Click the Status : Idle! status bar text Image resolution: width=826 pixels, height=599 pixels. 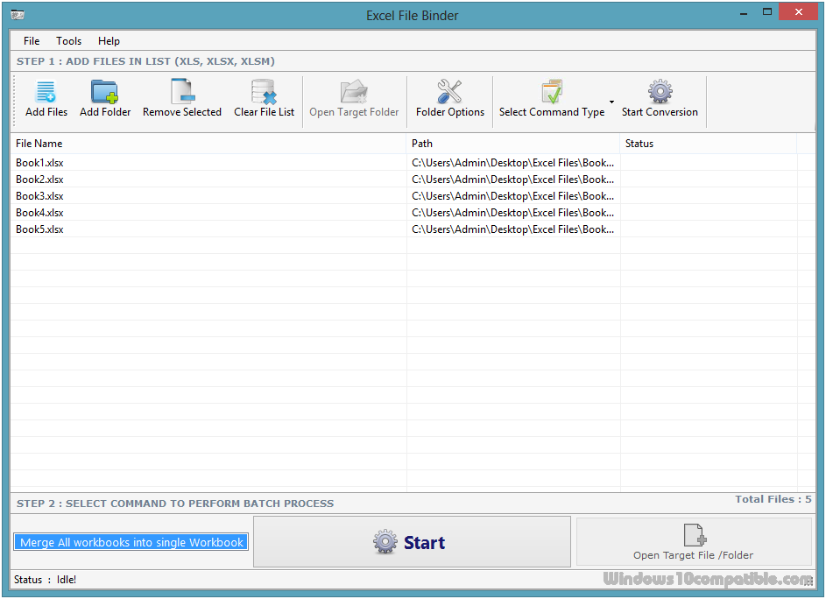pyautogui.click(x=46, y=580)
